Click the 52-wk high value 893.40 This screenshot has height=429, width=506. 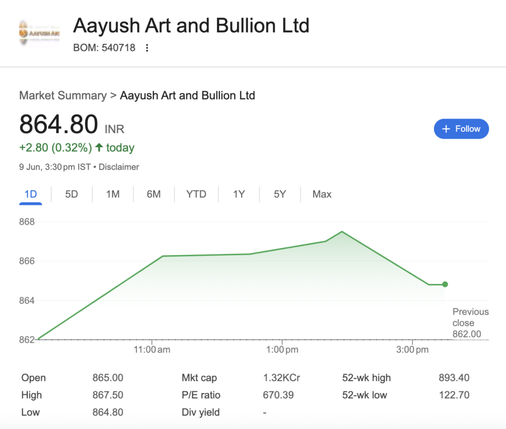point(454,378)
